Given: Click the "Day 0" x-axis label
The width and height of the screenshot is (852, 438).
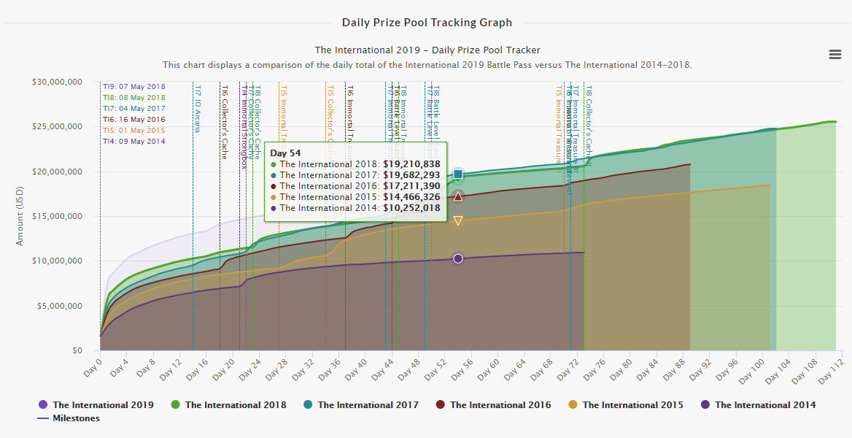Looking at the screenshot, I should pyautogui.click(x=93, y=366).
